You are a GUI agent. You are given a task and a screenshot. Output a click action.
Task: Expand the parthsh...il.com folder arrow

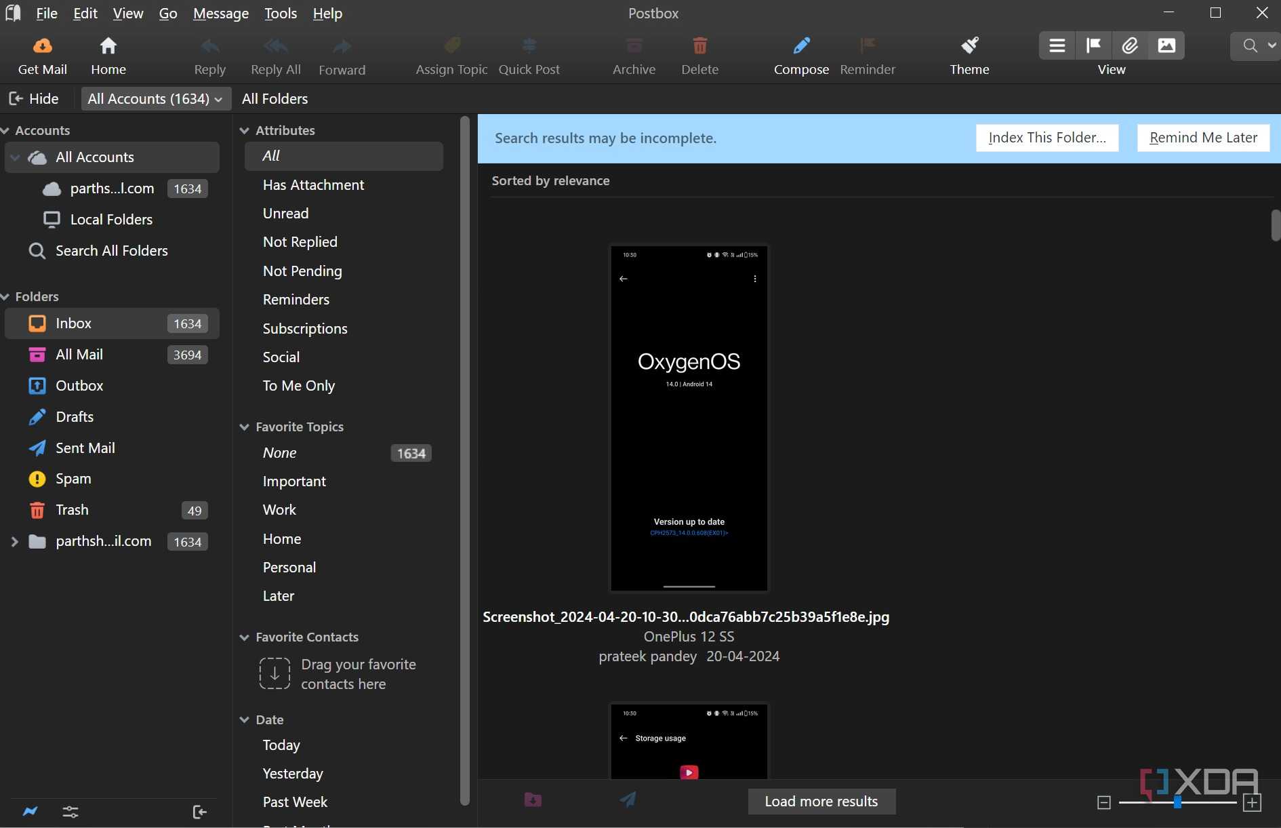[14, 541]
